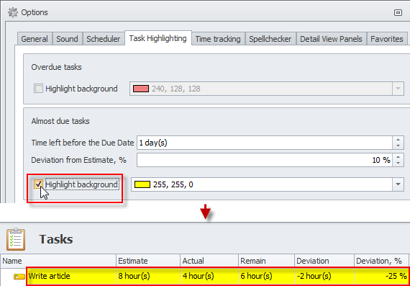Decrease the Deviation from Estimate percent

[x=398, y=163]
